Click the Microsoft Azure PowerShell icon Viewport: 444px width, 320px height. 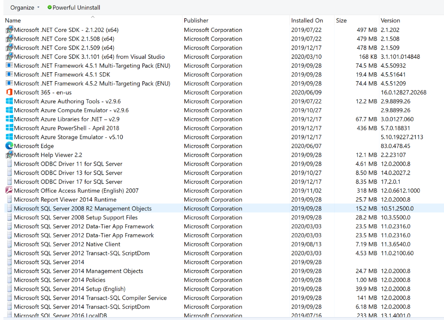click(x=9, y=128)
